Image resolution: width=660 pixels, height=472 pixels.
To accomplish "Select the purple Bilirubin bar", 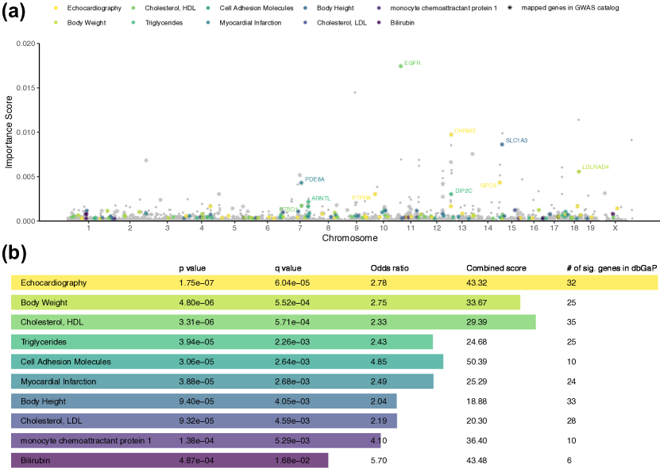I will [169, 461].
